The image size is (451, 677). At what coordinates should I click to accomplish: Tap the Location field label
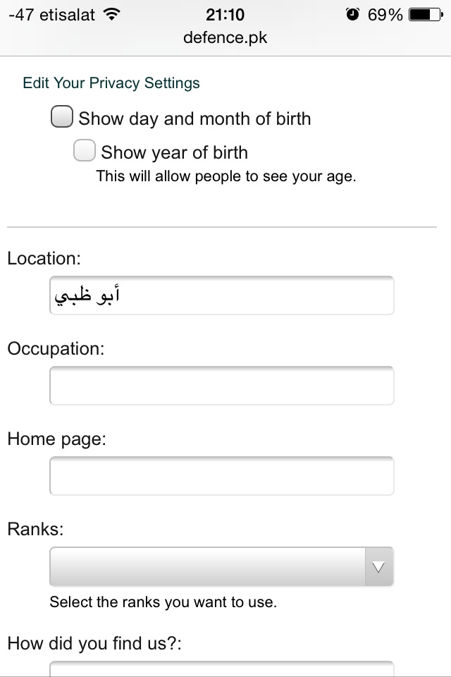[x=44, y=258]
